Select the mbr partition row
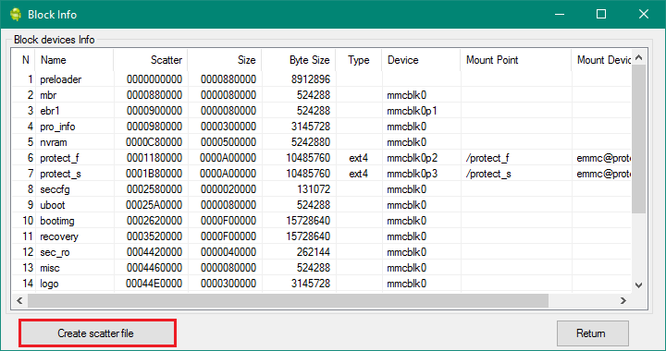 coord(322,95)
